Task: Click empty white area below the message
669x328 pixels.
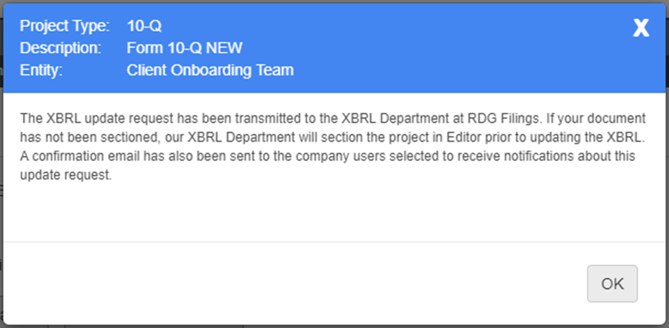Action: click(x=333, y=213)
